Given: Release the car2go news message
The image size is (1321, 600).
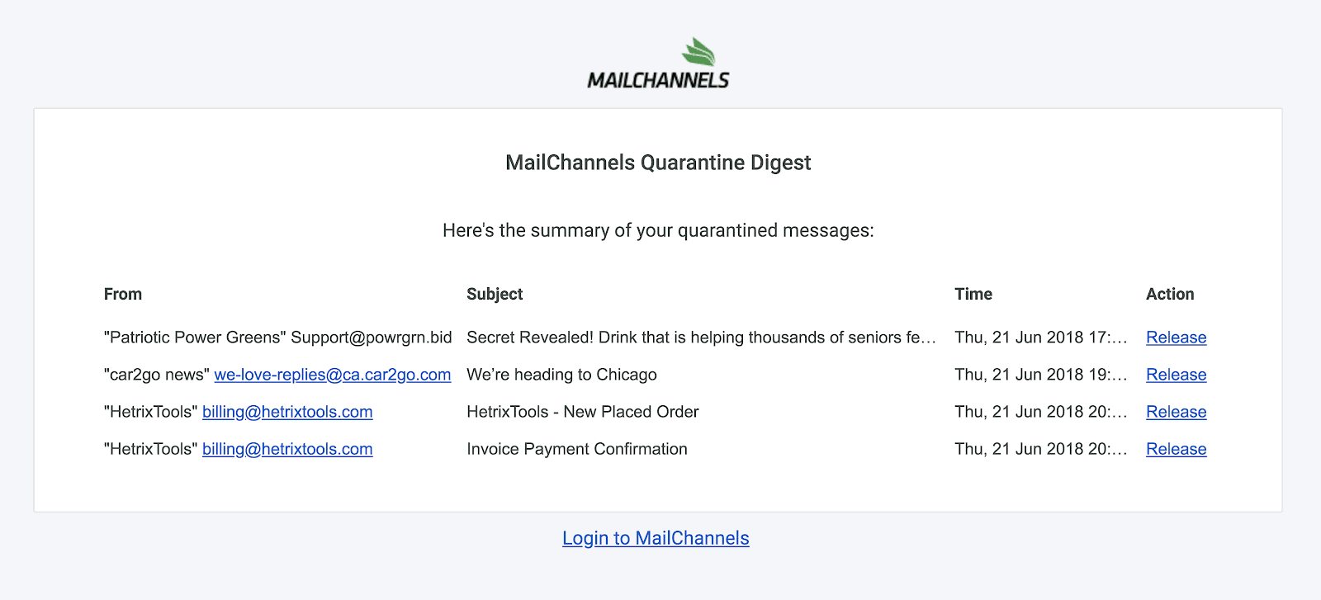Looking at the screenshot, I should point(1176,375).
